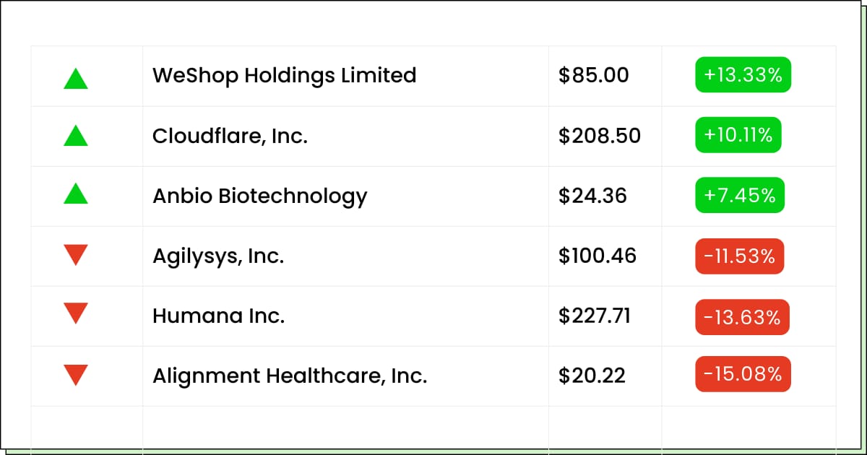Click the +13.33% green change badge
The height and width of the screenshot is (455, 867).
(743, 75)
